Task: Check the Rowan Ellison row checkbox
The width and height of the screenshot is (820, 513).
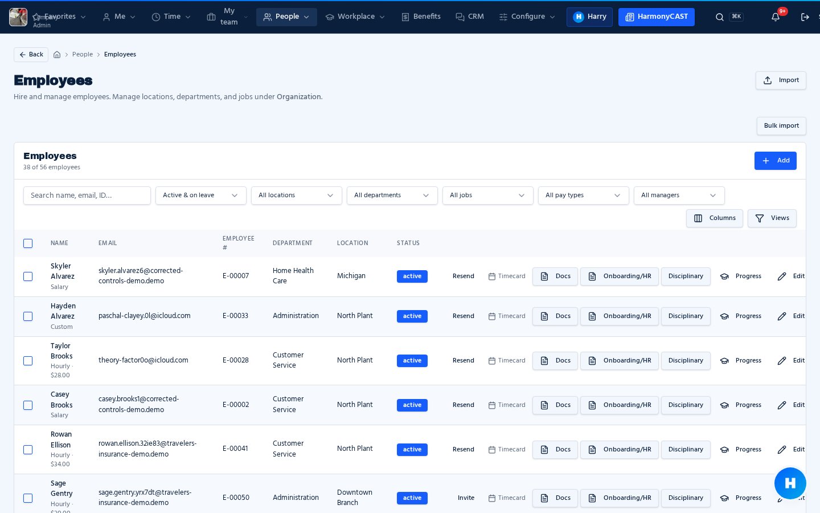Action: [28, 450]
